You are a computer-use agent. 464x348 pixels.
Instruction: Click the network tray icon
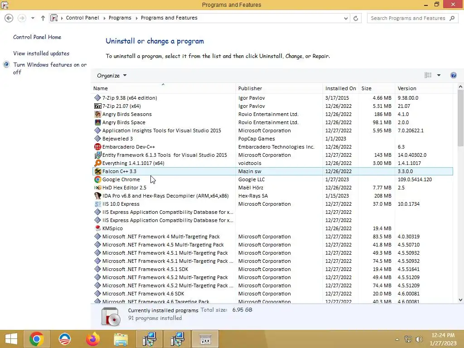(408, 339)
